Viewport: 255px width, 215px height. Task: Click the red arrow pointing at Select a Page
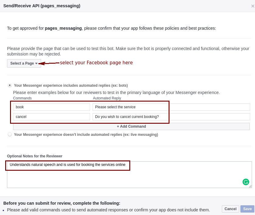point(48,63)
